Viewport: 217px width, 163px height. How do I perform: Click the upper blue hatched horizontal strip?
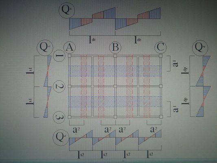point(115,71)
